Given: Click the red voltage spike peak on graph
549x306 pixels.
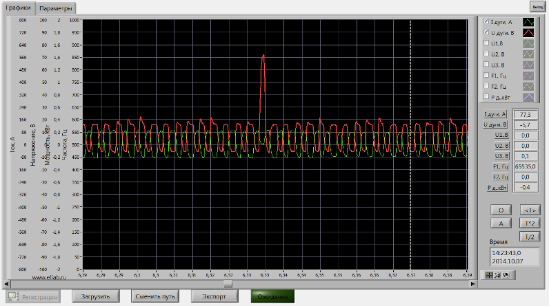Looking at the screenshot, I should pyautogui.click(x=263, y=56).
